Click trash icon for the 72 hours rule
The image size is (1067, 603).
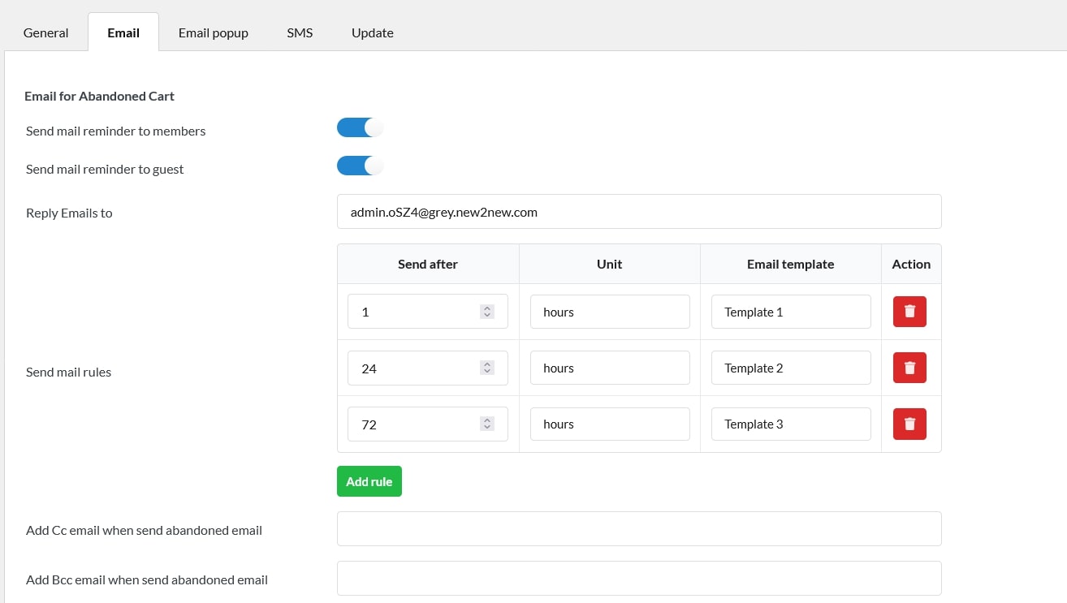point(909,424)
